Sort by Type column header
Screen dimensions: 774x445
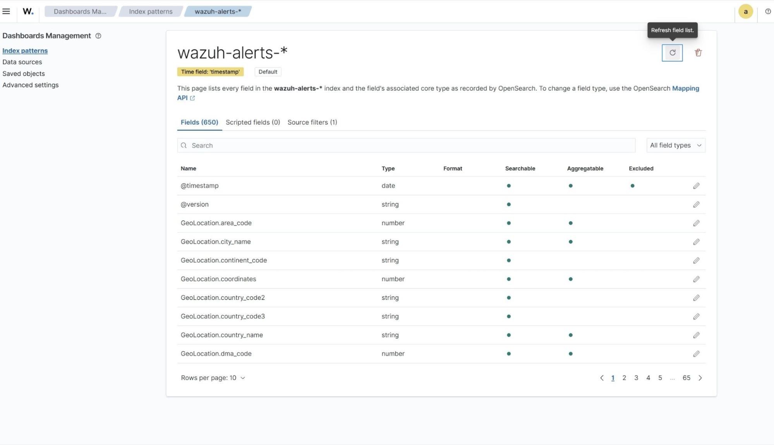[388, 168]
